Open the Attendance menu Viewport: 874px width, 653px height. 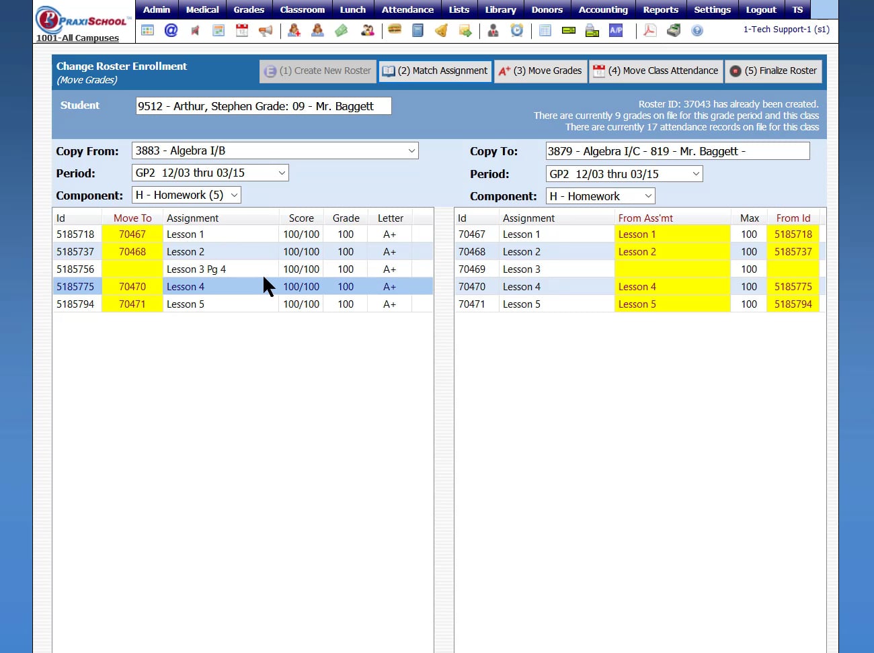tap(407, 9)
